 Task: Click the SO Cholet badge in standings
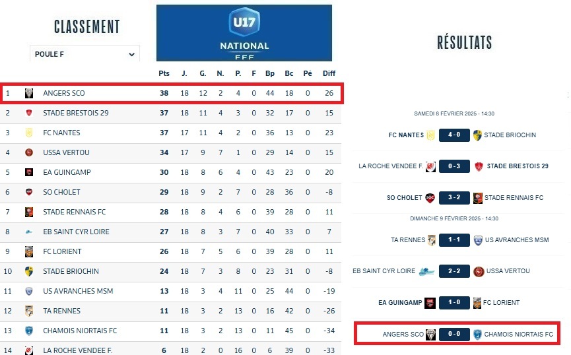(x=29, y=192)
